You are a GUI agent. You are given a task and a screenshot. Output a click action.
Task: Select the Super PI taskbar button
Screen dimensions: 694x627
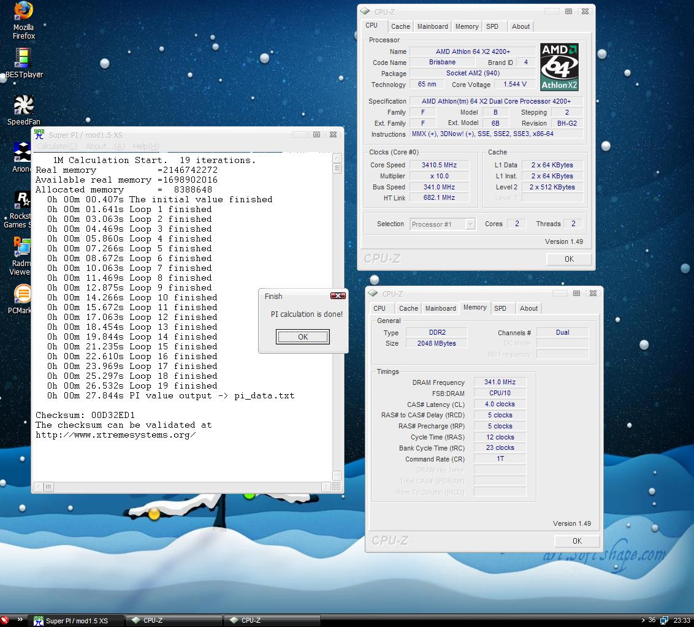pos(77,620)
